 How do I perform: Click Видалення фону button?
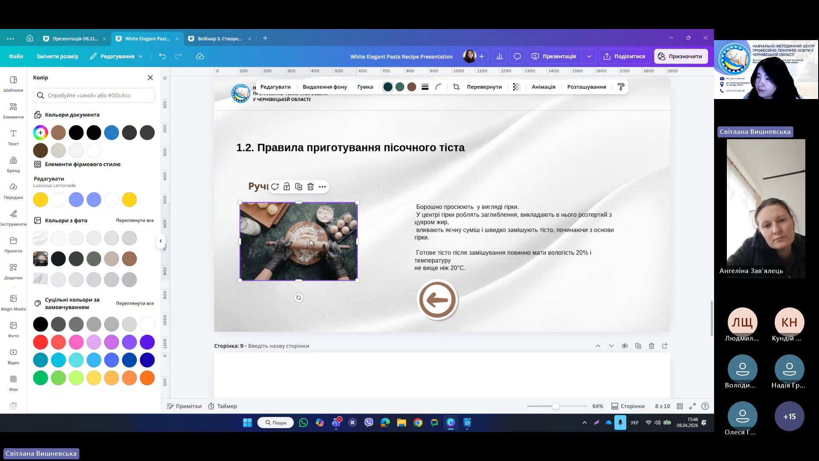[325, 87]
